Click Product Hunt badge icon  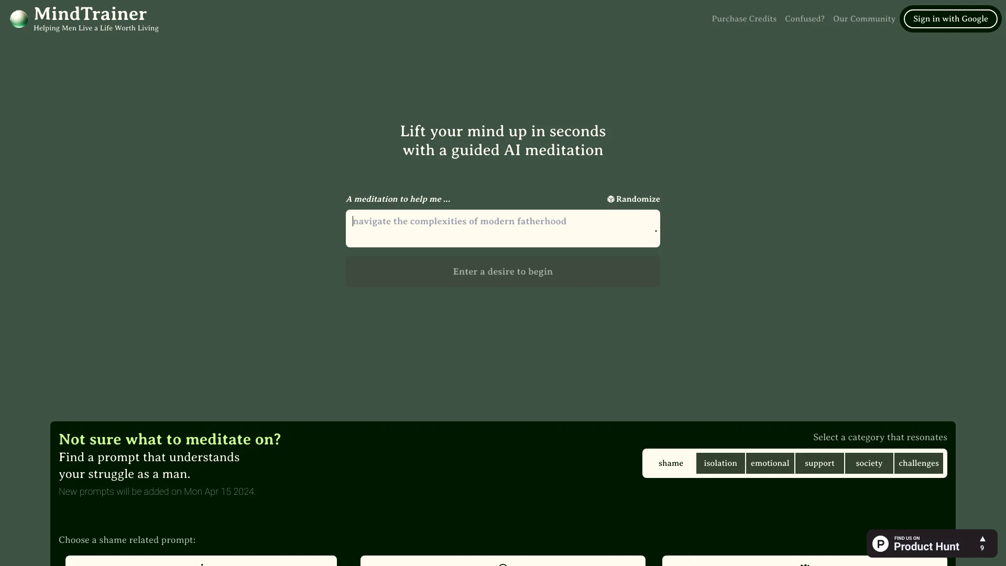[x=880, y=543]
